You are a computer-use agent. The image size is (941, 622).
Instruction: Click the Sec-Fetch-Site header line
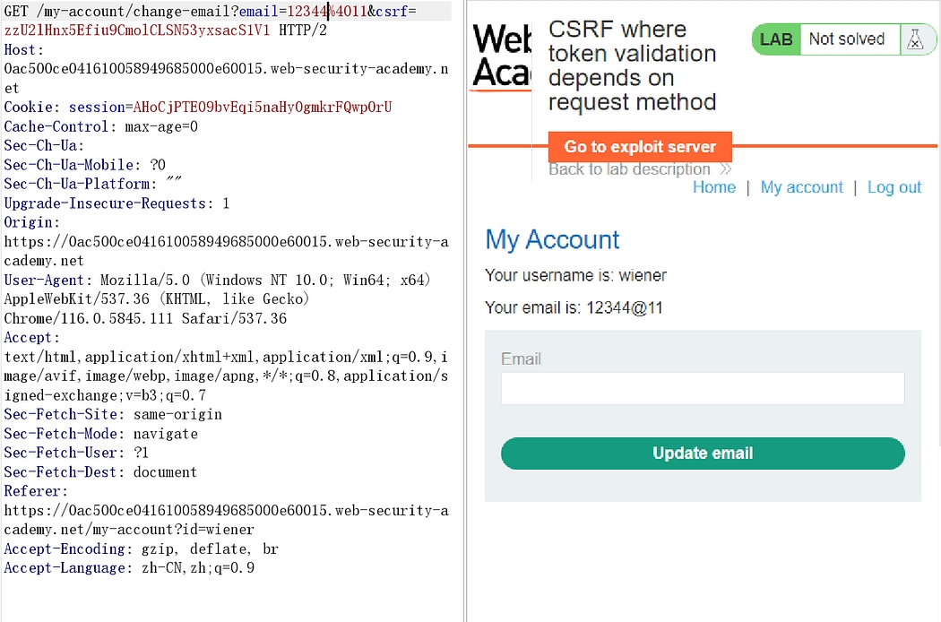click(113, 414)
